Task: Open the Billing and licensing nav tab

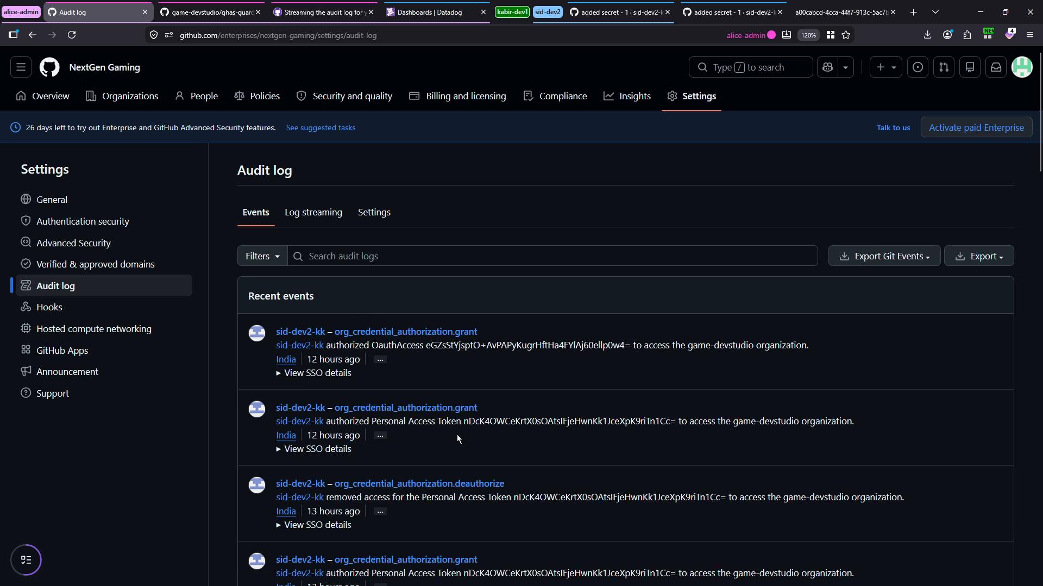Action: tap(457, 96)
